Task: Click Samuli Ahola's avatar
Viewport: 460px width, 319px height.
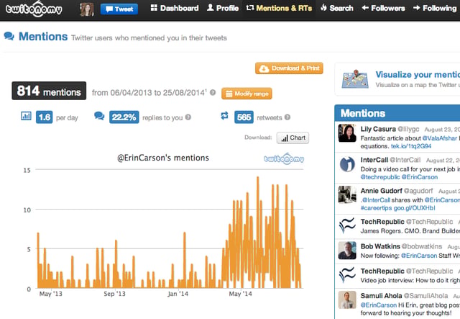Action: point(347,300)
